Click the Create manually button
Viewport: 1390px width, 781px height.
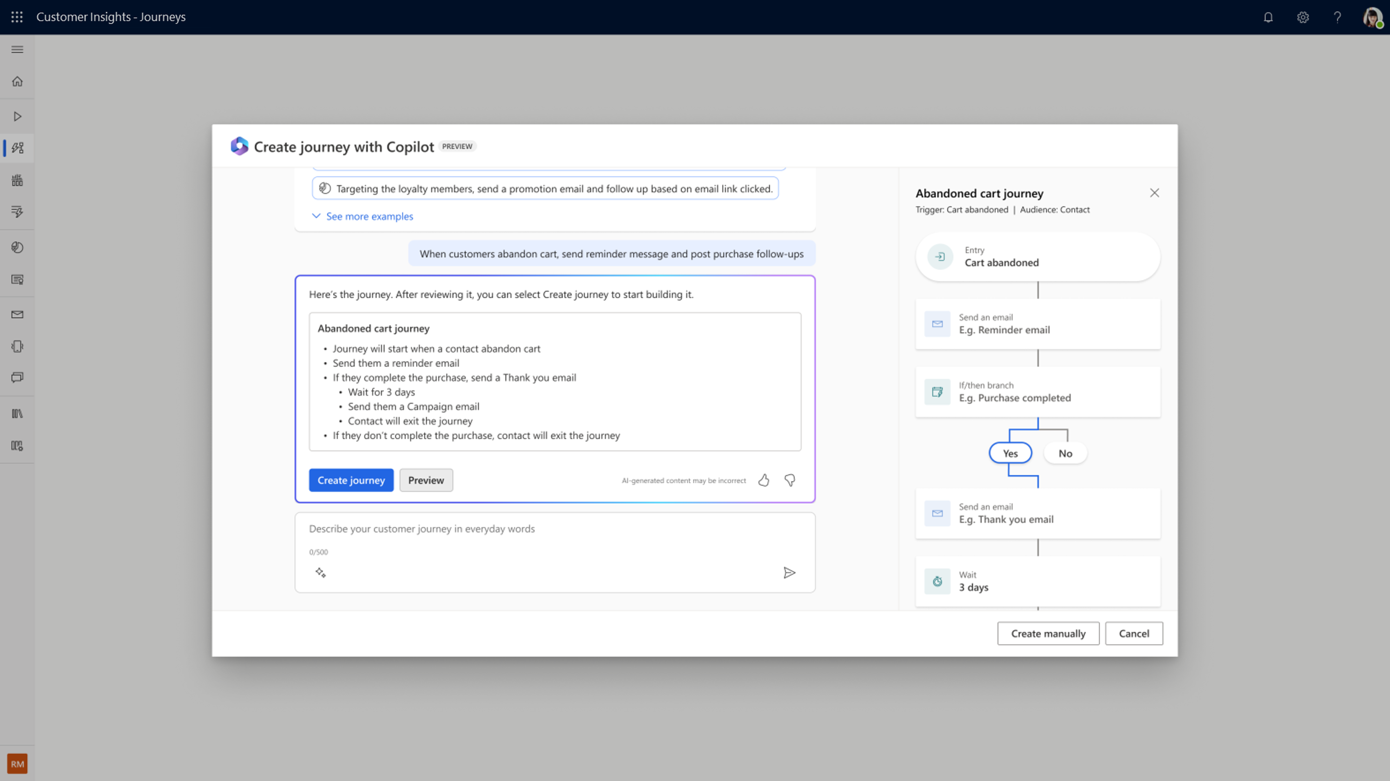coord(1048,633)
